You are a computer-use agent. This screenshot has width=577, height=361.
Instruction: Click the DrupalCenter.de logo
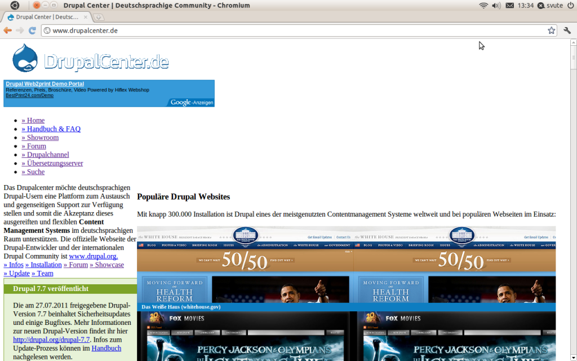click(90, 59)
